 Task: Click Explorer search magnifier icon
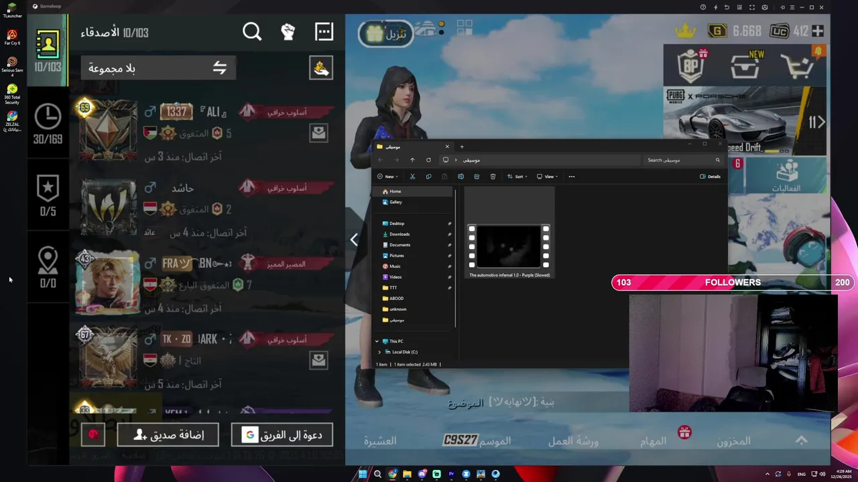pos(717,160)
